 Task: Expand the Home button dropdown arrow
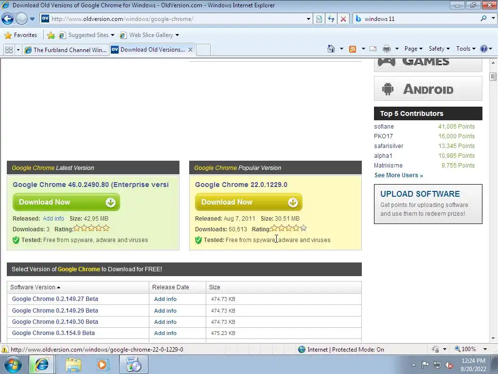[x=342, y=49]
